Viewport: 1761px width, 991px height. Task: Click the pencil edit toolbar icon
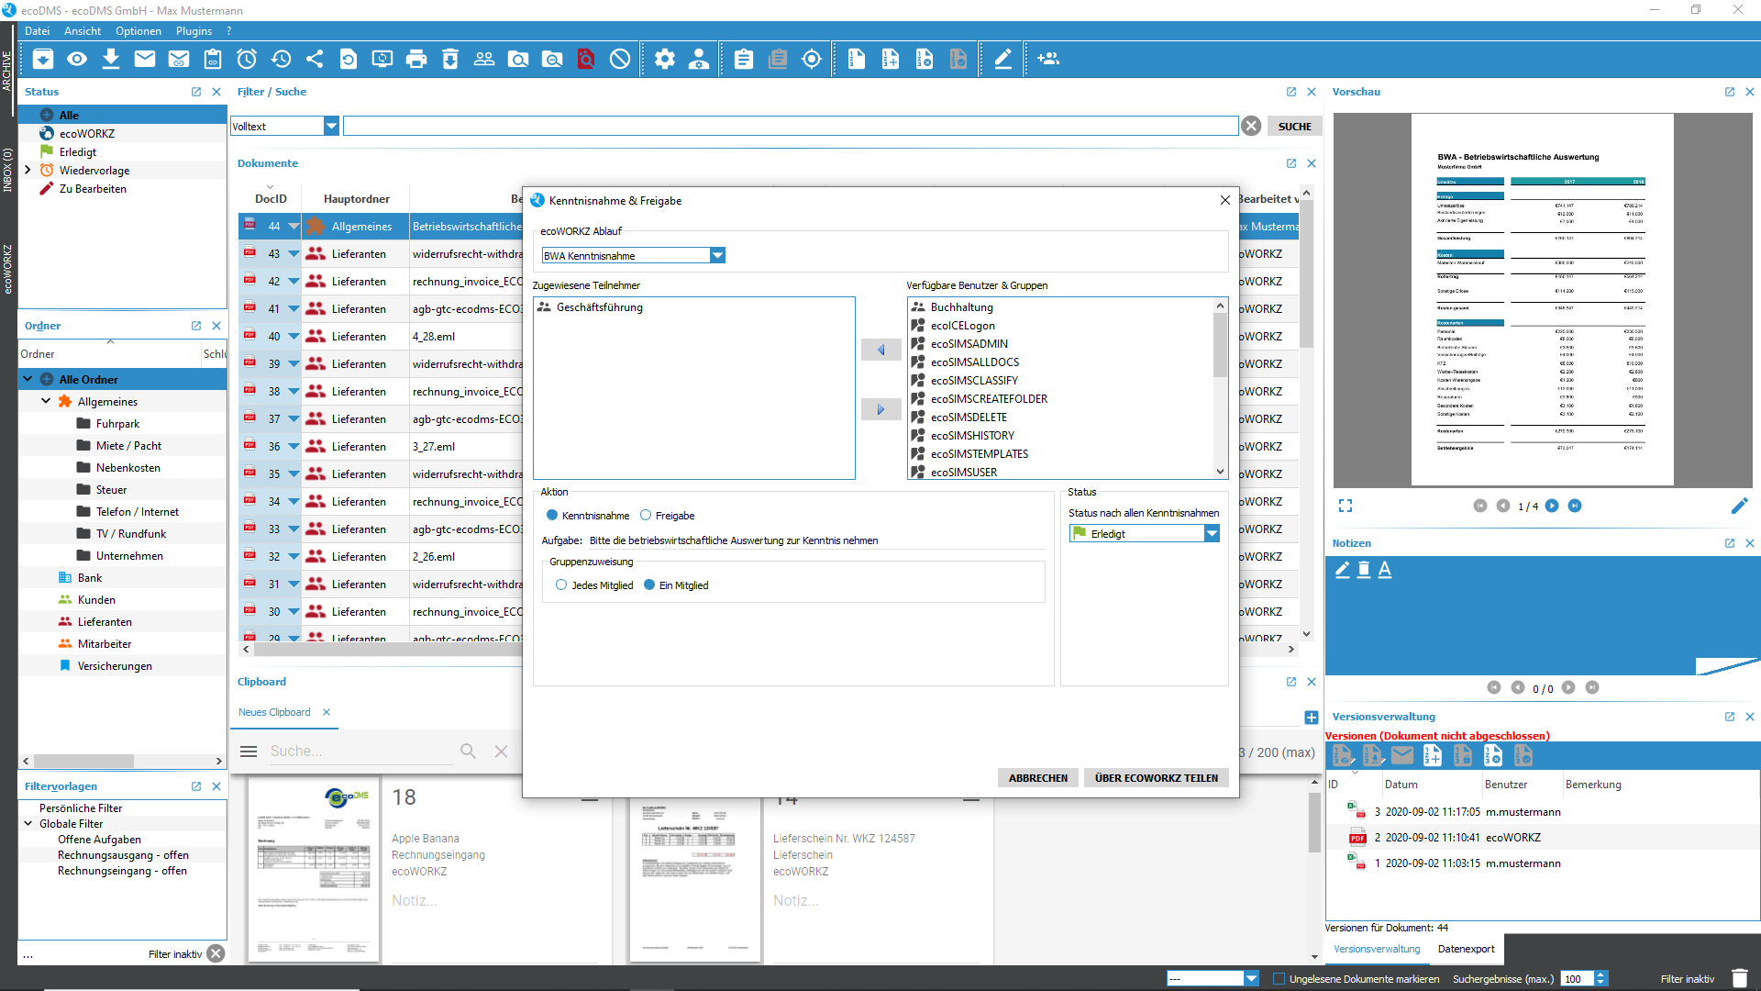pos(1003,60)
